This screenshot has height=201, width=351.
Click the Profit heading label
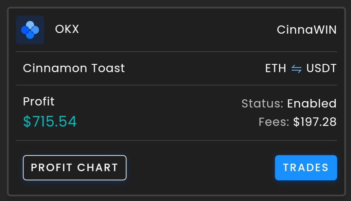[39, 101]
